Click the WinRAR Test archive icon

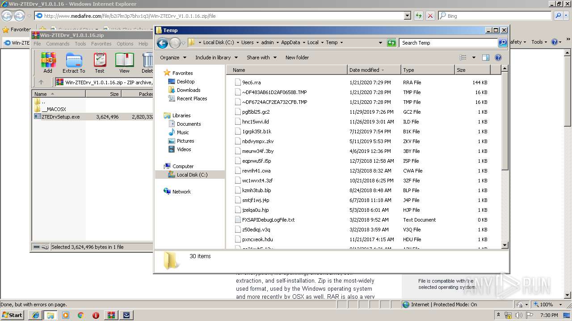click(100, 63)
